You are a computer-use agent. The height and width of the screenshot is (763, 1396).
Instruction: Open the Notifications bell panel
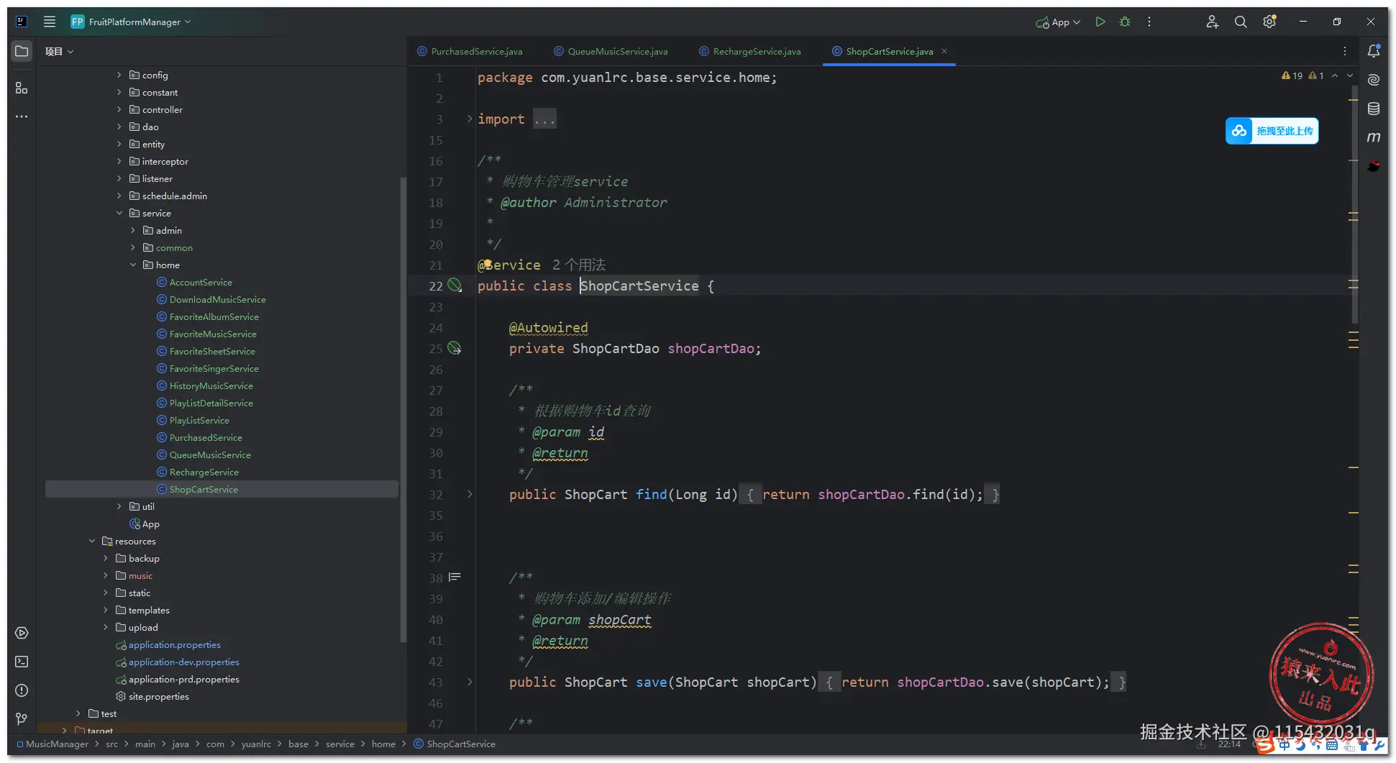(1373, 51)
